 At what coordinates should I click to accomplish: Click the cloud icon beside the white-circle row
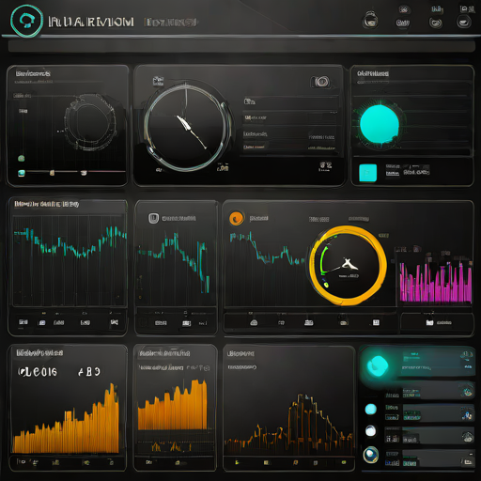[468, 436]
